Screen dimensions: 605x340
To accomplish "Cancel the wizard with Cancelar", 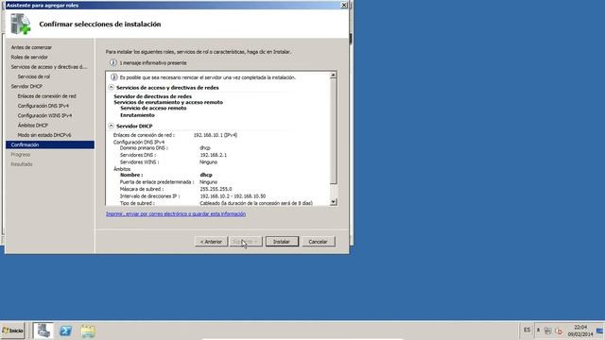I will point(318,242).
